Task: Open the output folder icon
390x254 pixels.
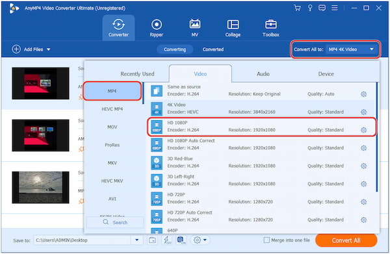Action: pos(152,240)
